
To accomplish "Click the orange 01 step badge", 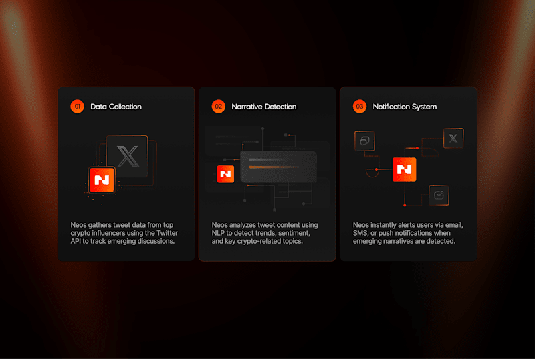I will click(78, 107).
